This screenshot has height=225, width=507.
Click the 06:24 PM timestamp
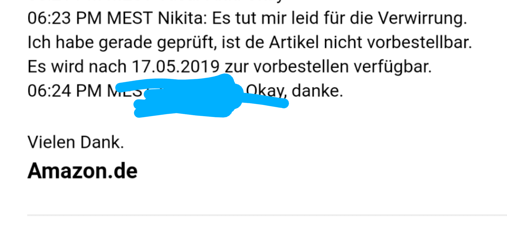pyautogui.click(x=64, y=91)
